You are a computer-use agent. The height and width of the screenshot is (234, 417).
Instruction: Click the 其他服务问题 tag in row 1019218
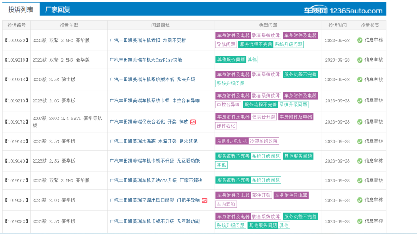230,59
